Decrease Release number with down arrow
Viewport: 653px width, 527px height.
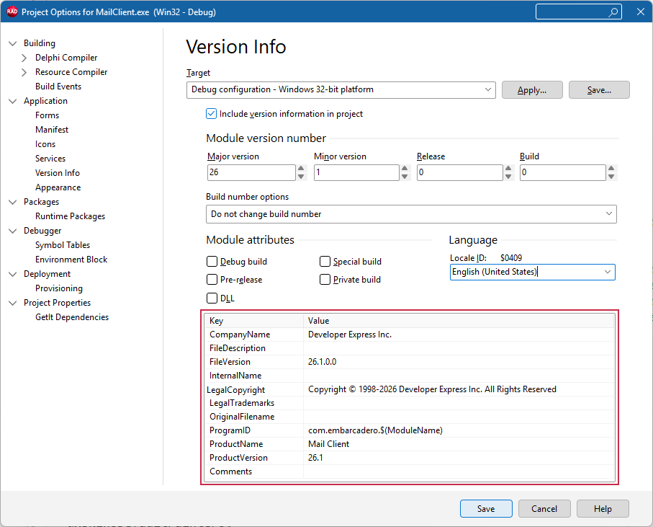coord(508,177)
